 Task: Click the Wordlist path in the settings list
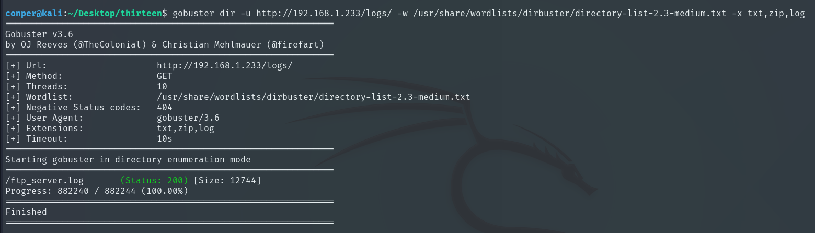(x=313, y=97)
